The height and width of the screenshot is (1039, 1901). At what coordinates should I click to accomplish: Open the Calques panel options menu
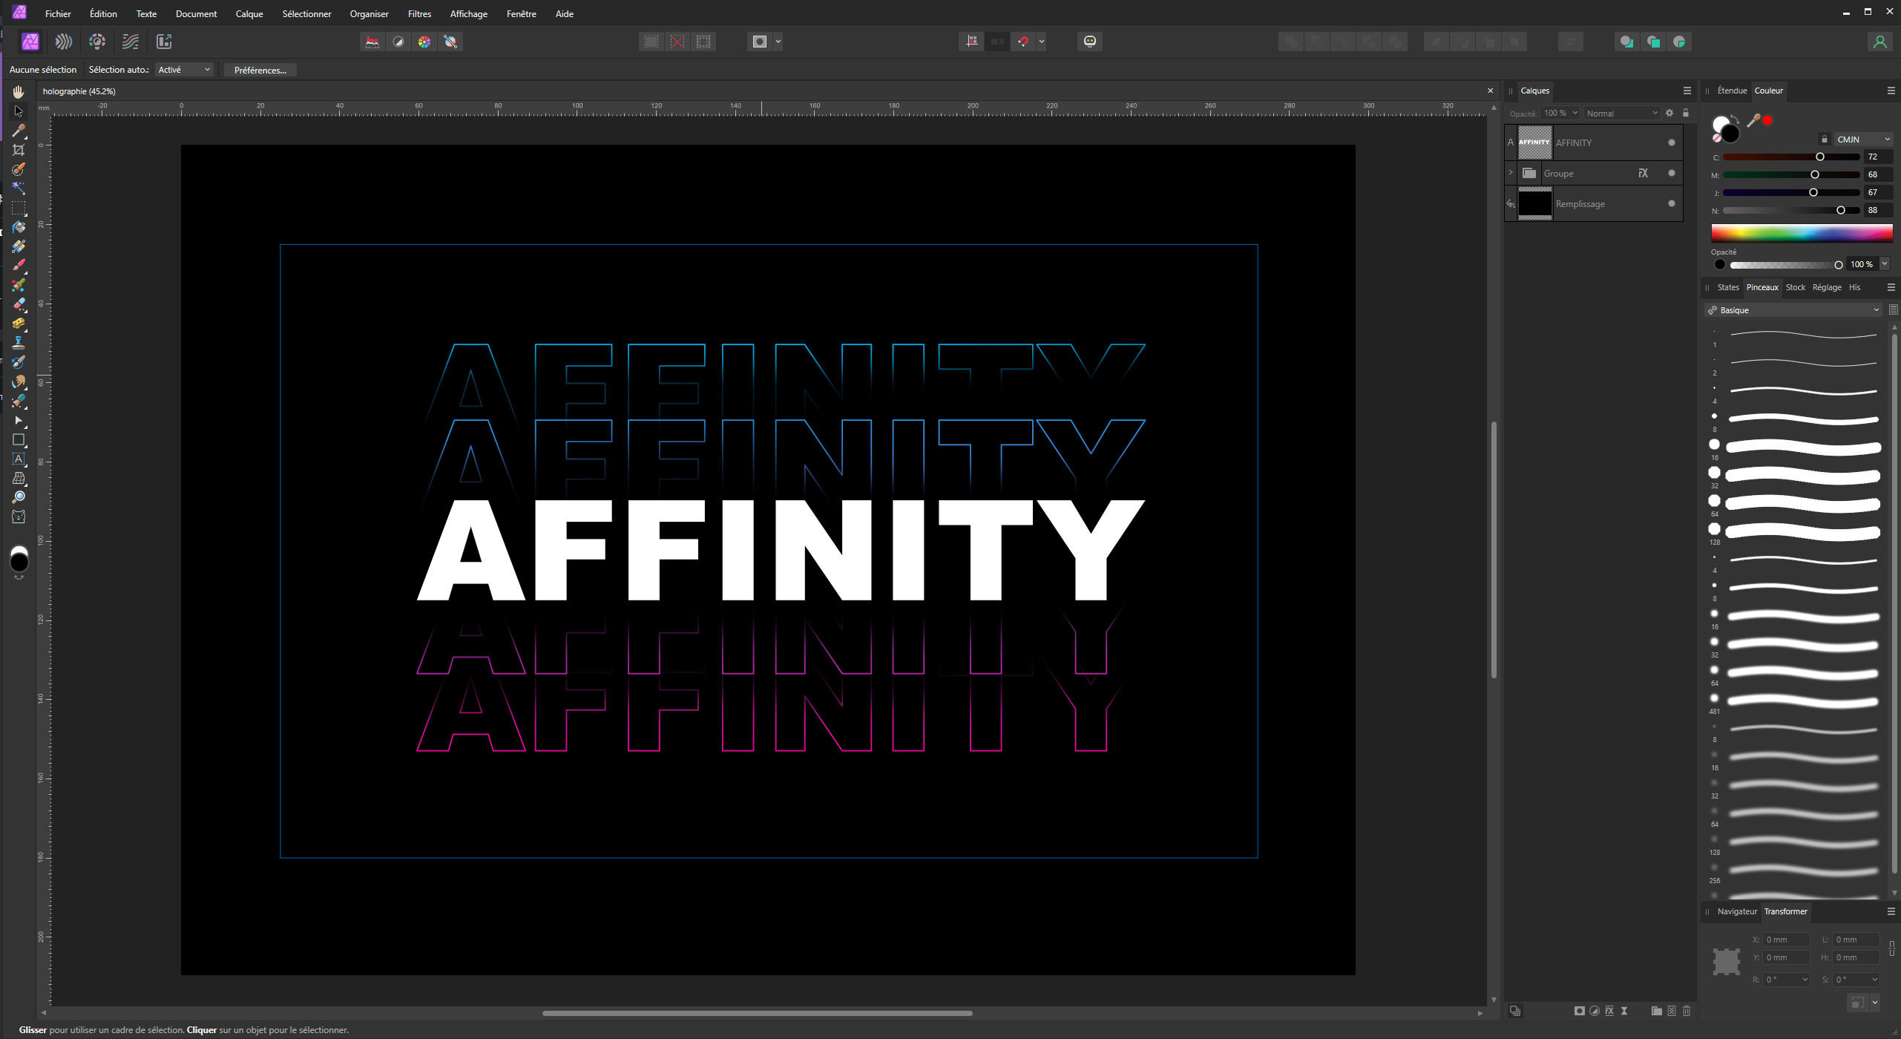coord(1687,91)
